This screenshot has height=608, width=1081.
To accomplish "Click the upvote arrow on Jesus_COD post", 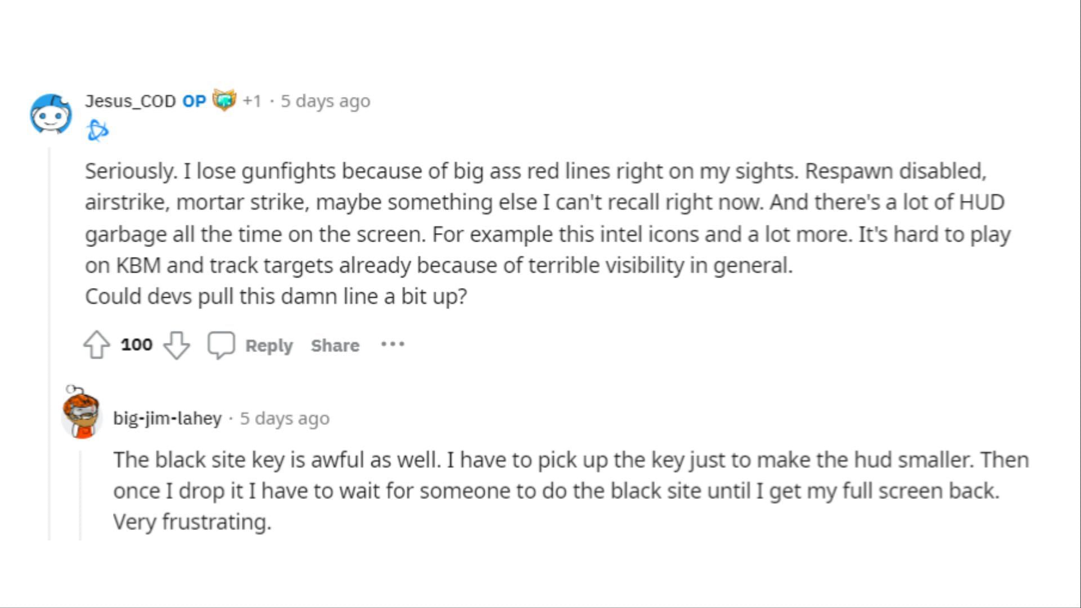I will 96,344.
